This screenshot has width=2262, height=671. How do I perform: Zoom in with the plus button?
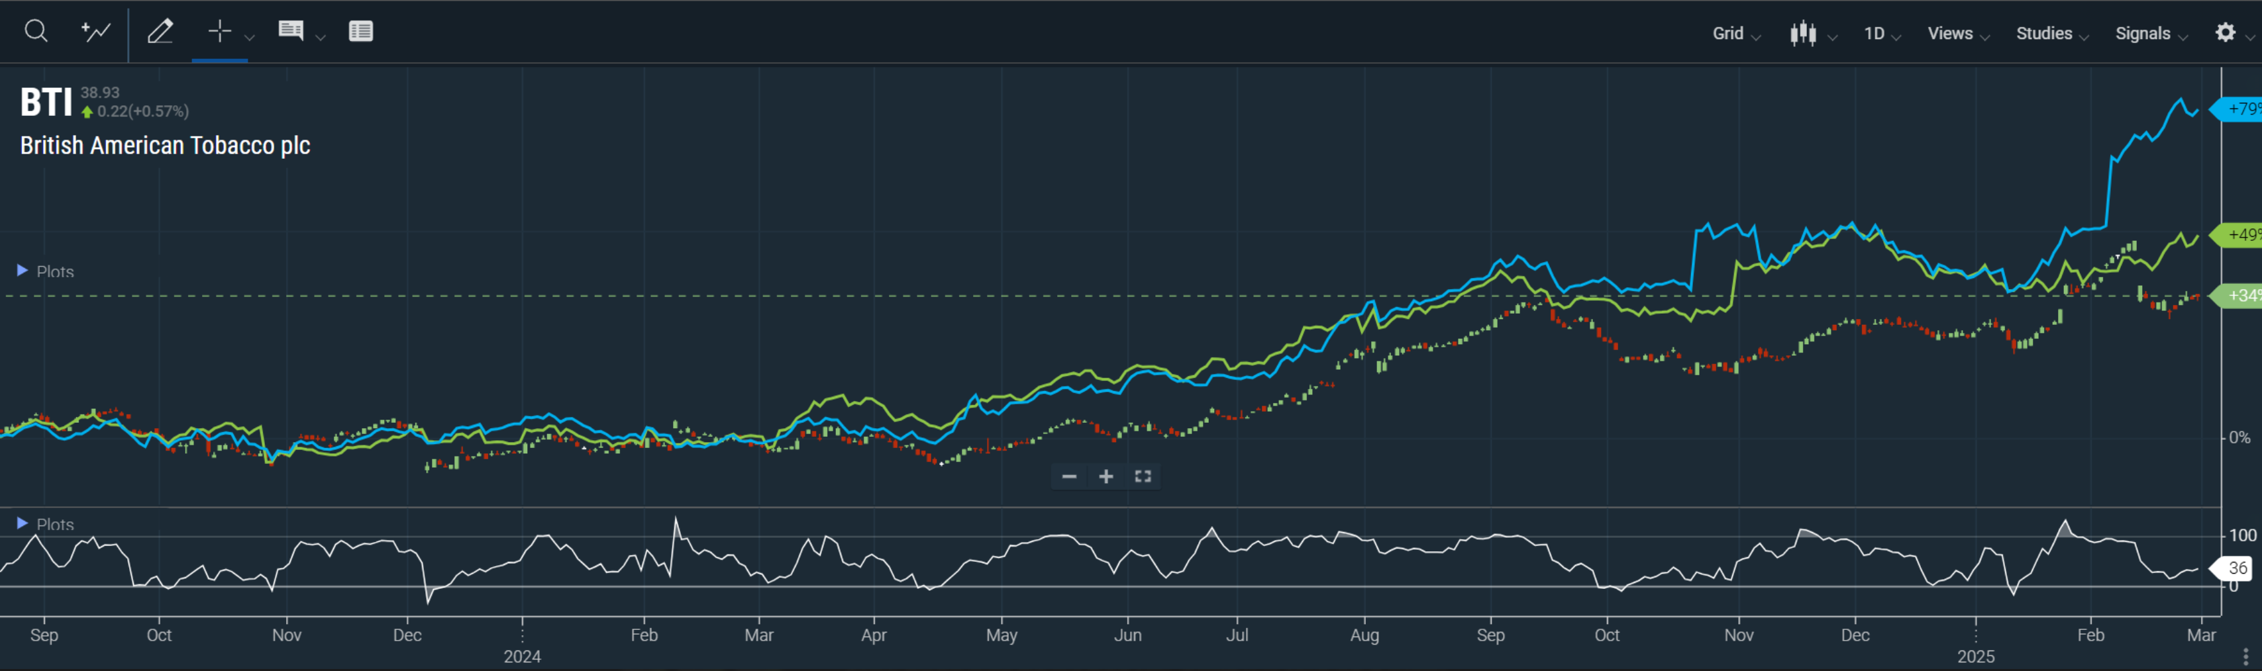pyautogui.click(x=1105, y=476)
